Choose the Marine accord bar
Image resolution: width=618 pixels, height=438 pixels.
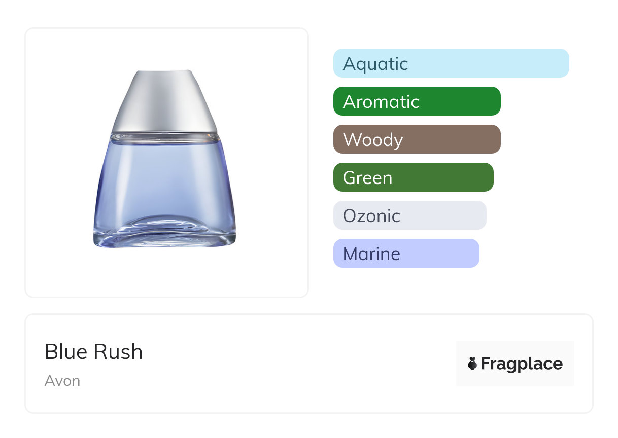click(406, 253)
